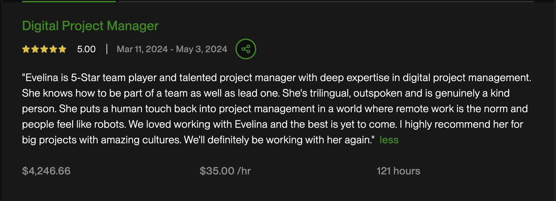Click the first gold rating star
This screenshot has height=201, width=556.
coord(26,49)
